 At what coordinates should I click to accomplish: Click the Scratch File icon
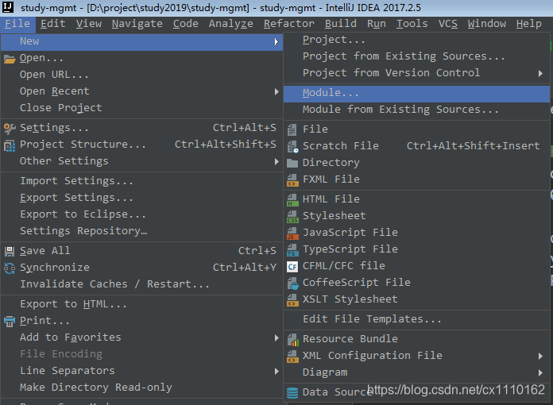[292, 147]
